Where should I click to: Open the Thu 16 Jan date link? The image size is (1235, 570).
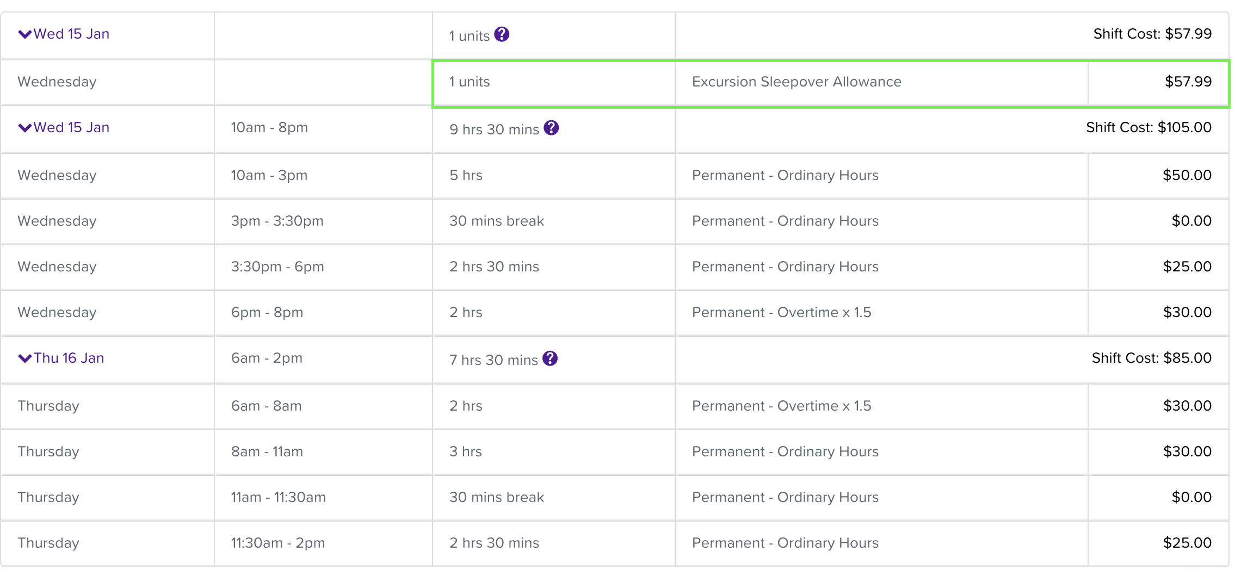(x=69, y=358)
